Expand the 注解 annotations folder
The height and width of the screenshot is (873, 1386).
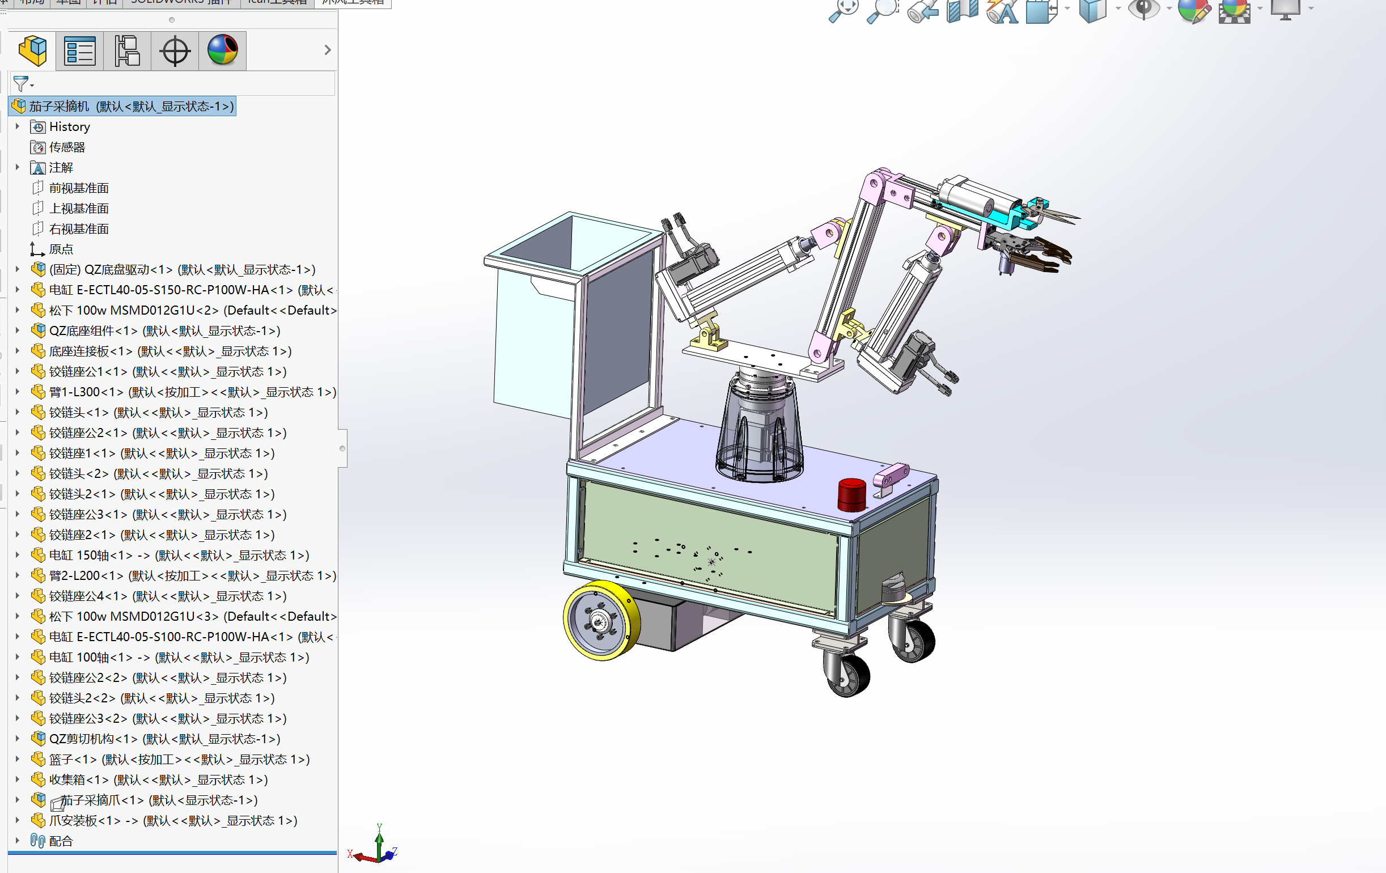pos(17,167)
